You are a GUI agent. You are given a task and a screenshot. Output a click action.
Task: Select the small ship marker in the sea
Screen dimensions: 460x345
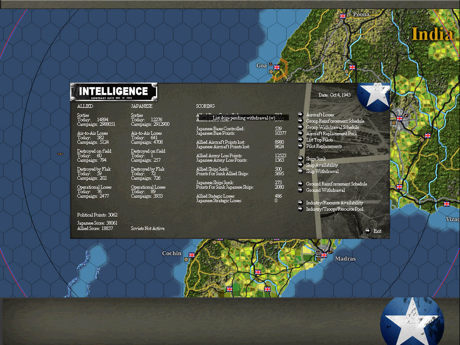[60, 154]
